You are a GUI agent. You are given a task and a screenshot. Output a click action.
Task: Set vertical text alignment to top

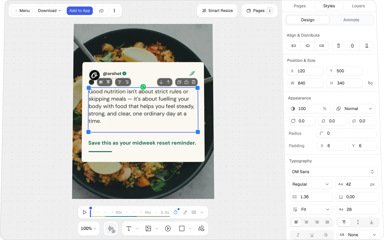[344, 222]
